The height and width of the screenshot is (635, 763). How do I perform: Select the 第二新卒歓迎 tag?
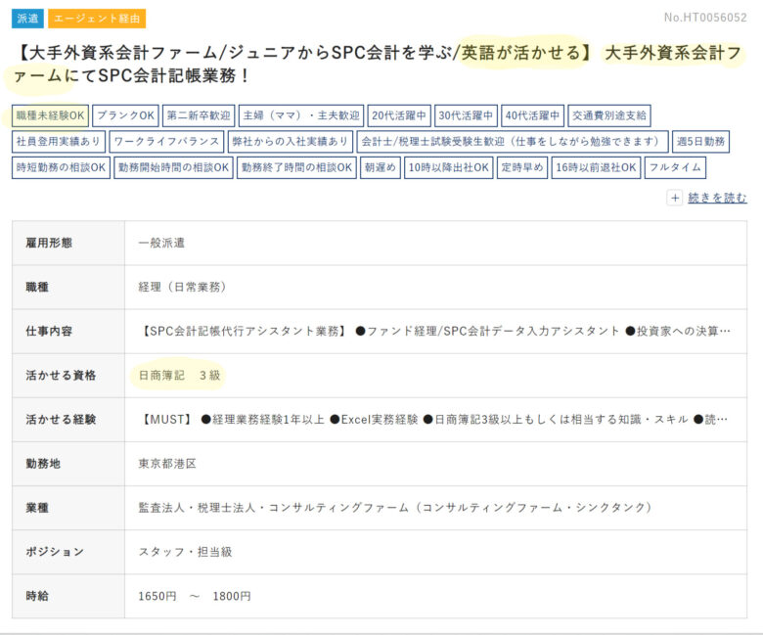tap(199, 115)
